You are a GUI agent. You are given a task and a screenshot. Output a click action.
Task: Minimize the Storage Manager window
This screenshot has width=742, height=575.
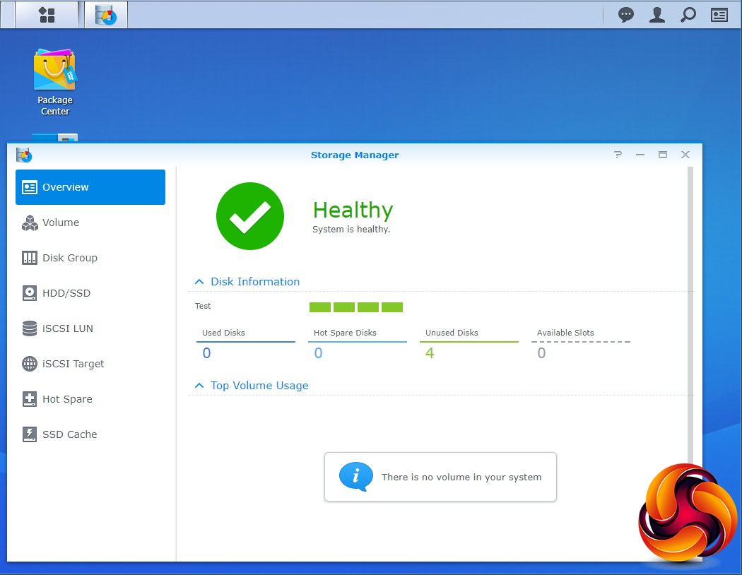pyautogui.click(x=640, y=155)
